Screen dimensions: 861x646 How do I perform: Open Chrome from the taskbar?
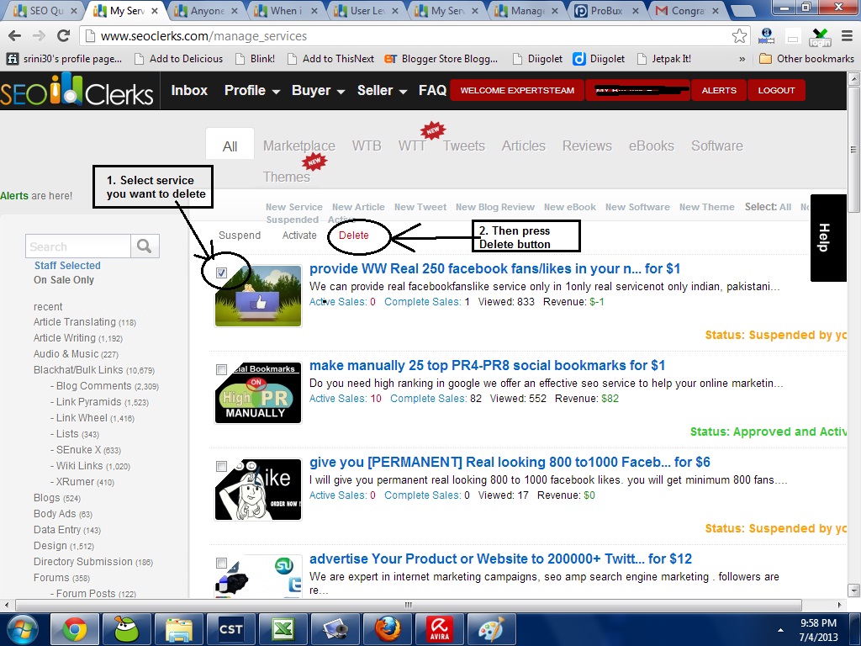click(75, 629)
